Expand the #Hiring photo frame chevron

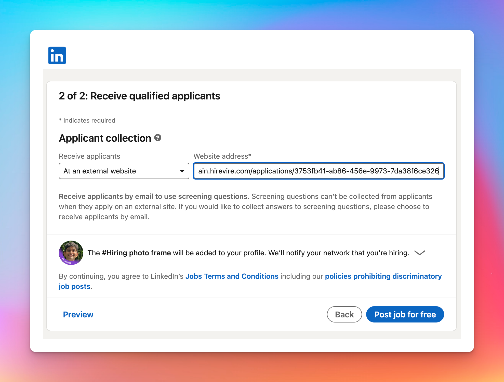point(419,253)
